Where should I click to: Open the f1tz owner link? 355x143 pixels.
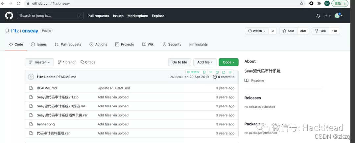(15, 31)
